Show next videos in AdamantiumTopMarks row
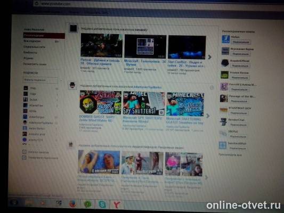Screen dimensions: 284x213 (x=208, y=116)
